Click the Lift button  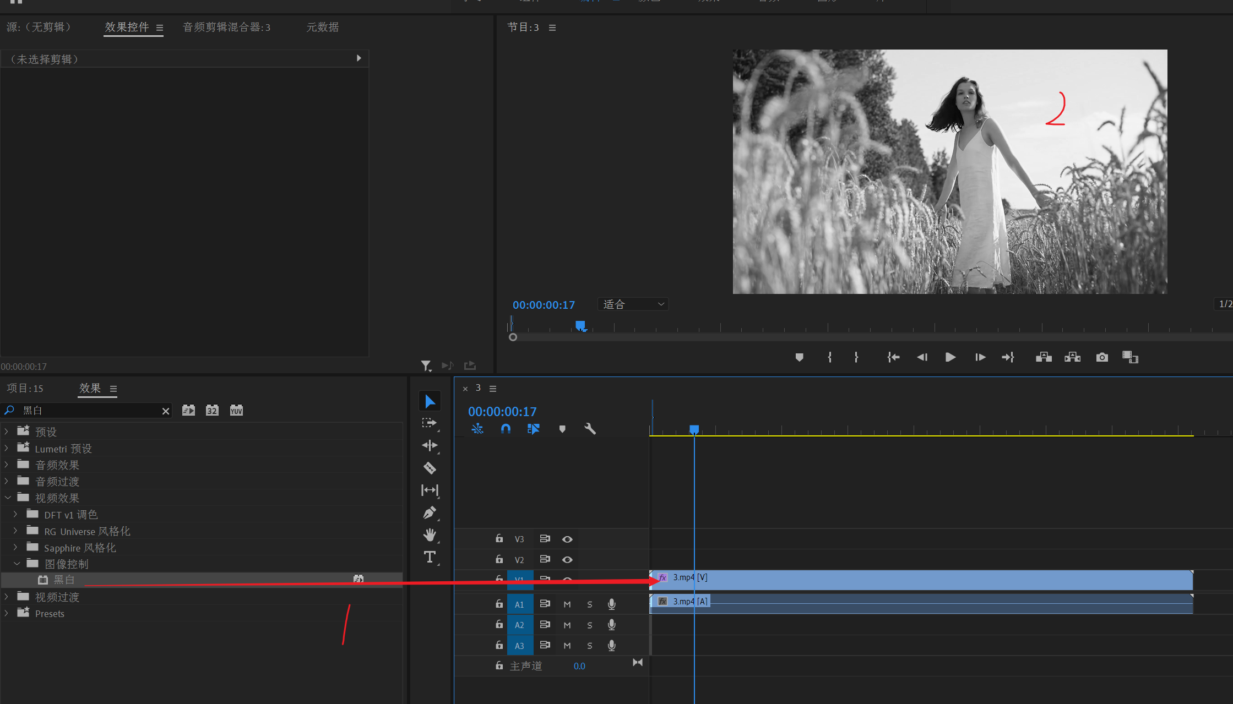click(x=1044, y=357)
